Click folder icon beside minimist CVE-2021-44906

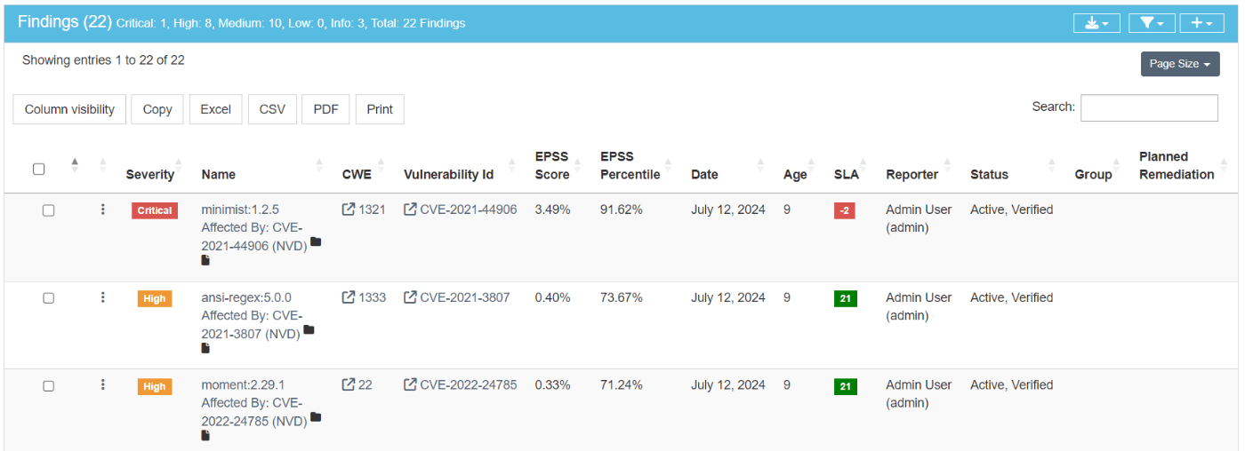316,242
